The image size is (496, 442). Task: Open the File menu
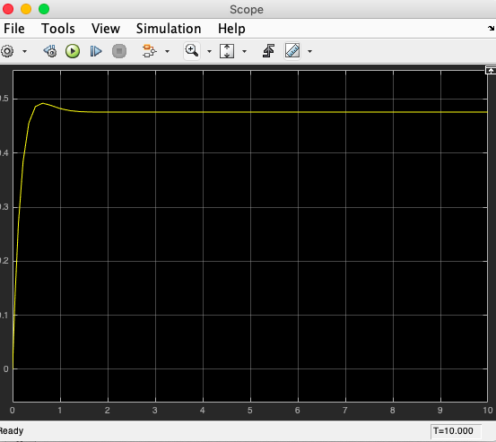pyautogui.click(x=14, y=29)
